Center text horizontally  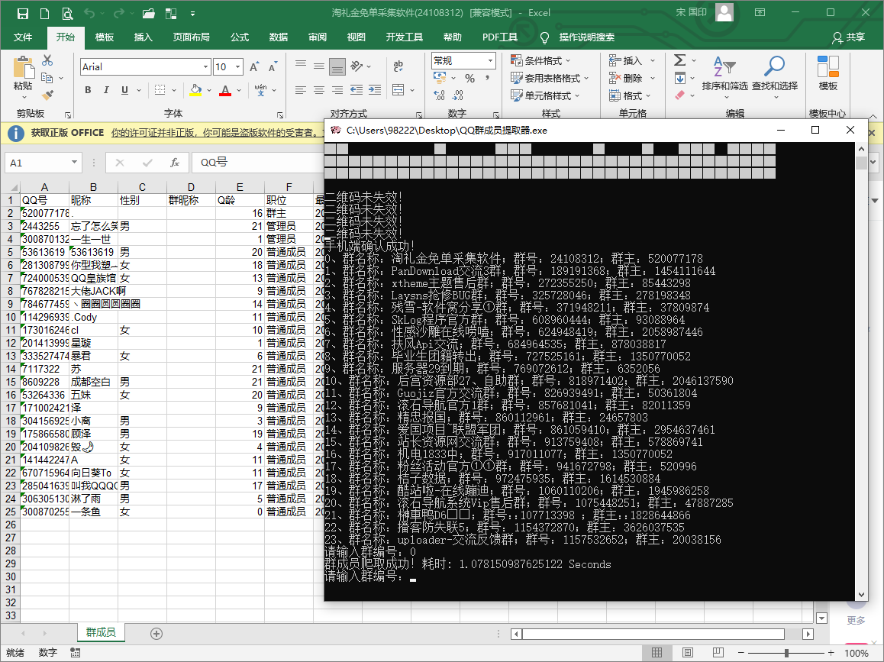pos(319,89)
